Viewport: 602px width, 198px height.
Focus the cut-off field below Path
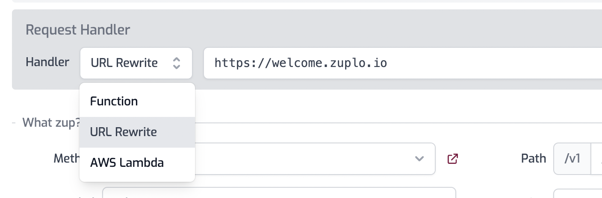pos(577,194)
